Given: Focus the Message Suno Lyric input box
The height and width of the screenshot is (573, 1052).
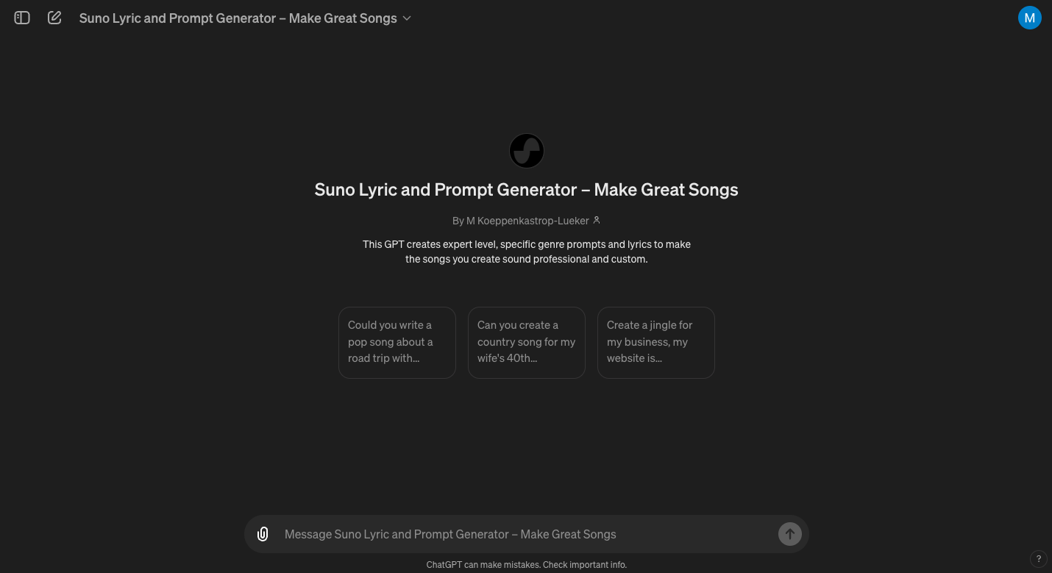Looking at the screenshot, I should pyautogui.click(x=526, y=534).
